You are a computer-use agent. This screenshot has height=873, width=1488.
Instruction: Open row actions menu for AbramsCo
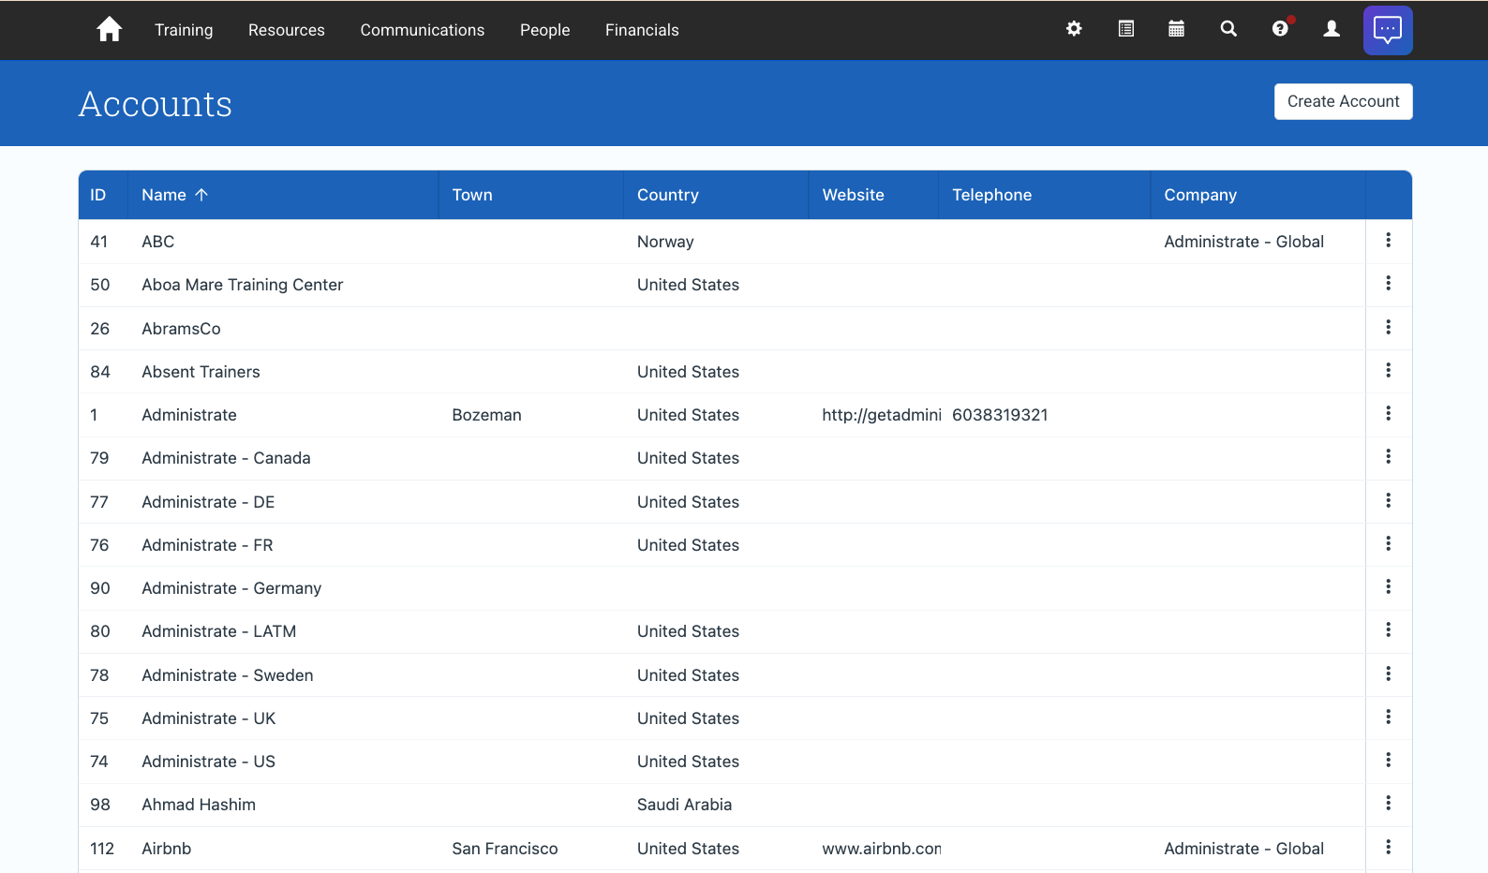coord(1388,328)
